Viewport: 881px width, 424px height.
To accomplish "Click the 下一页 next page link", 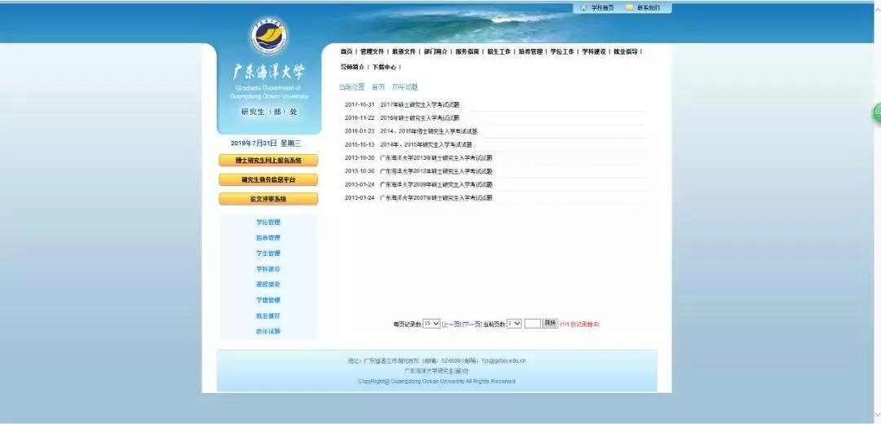I will [x=472, y=324].
